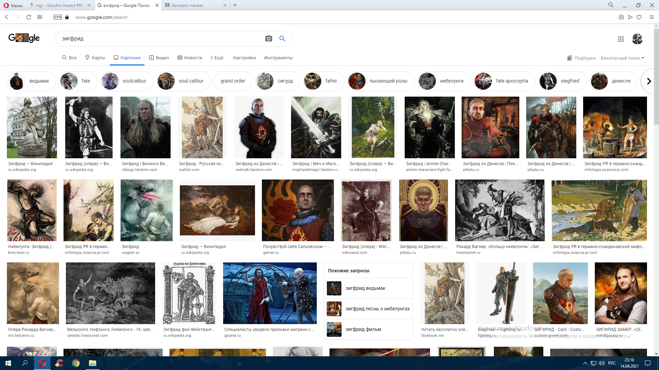Image resolution: width=659 pixels, height=370 pixels.
Task: Click the search-by-image camera icon
Action: 268,39
